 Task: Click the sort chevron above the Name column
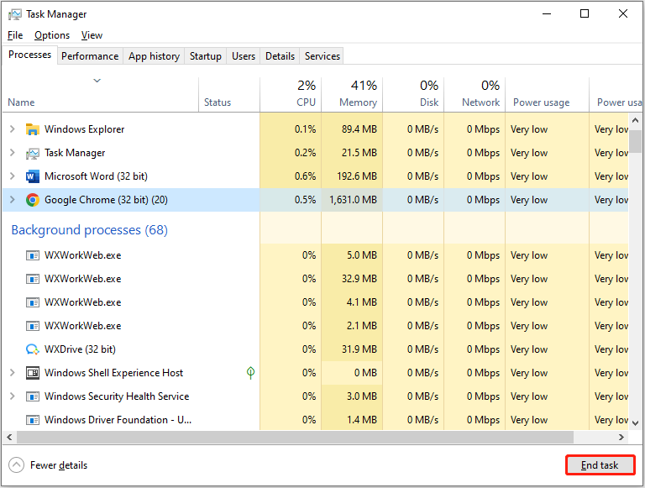click(97, 81)
